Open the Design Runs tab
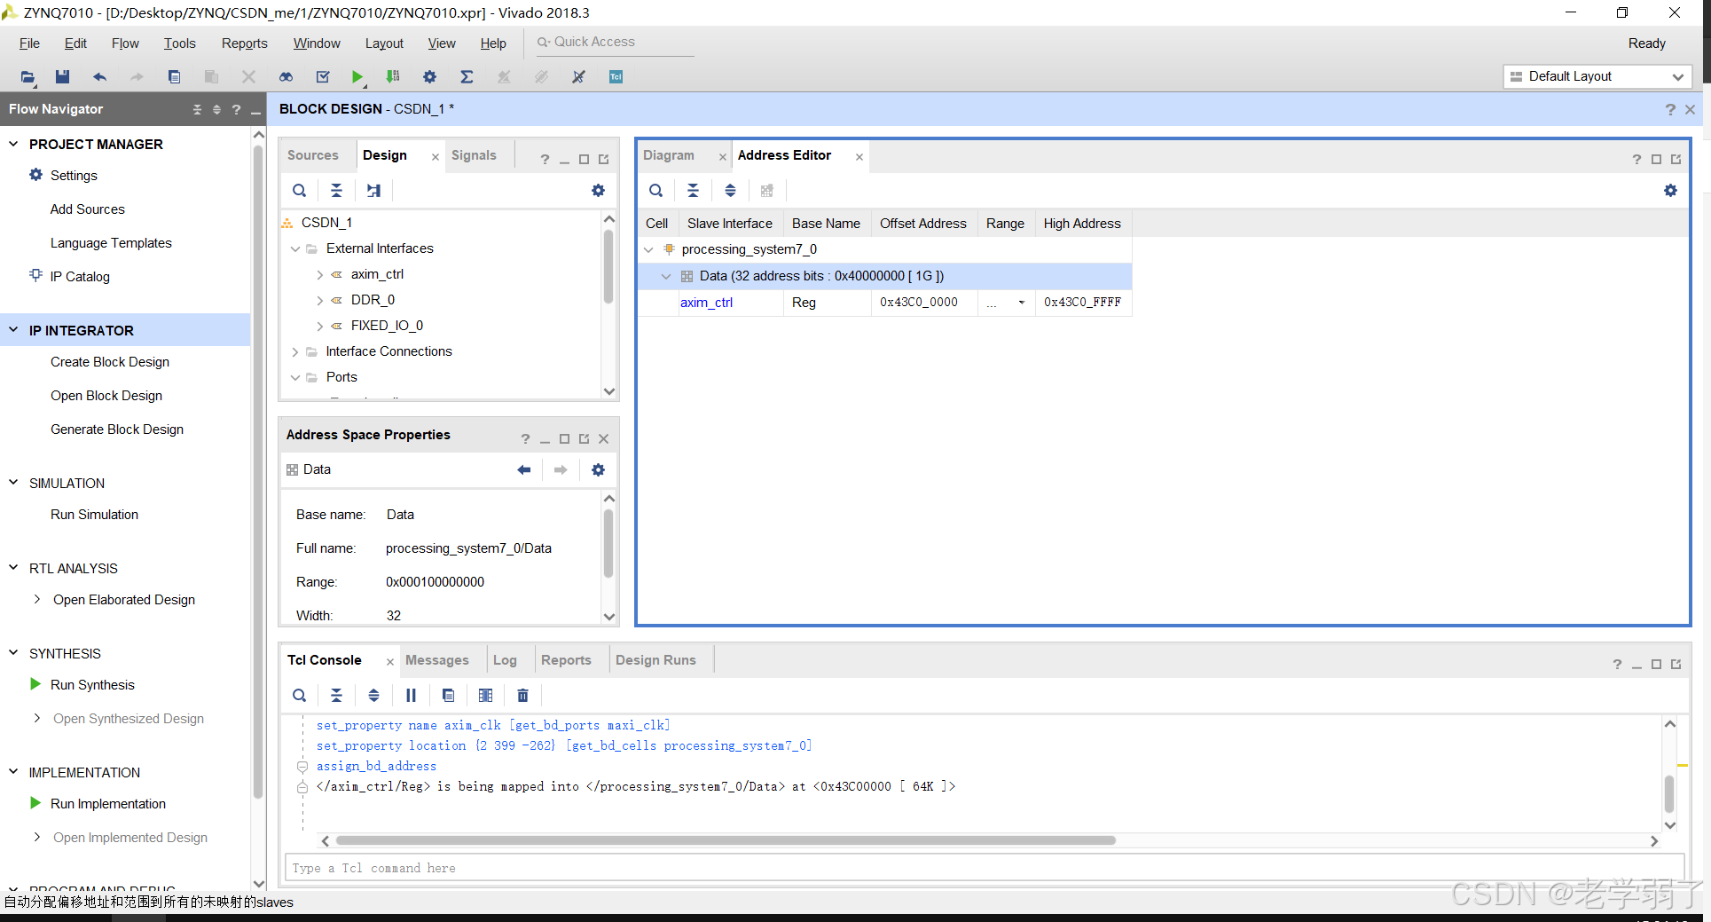The image size is (1711, 922). [655, 660]
